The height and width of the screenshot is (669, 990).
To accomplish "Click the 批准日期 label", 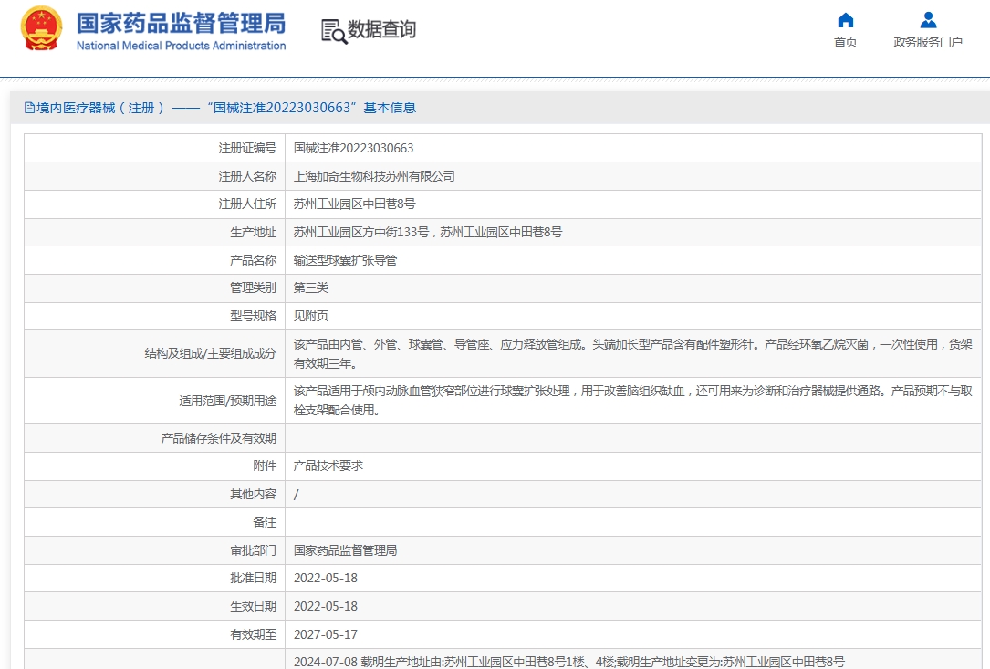I will (253, 578).
